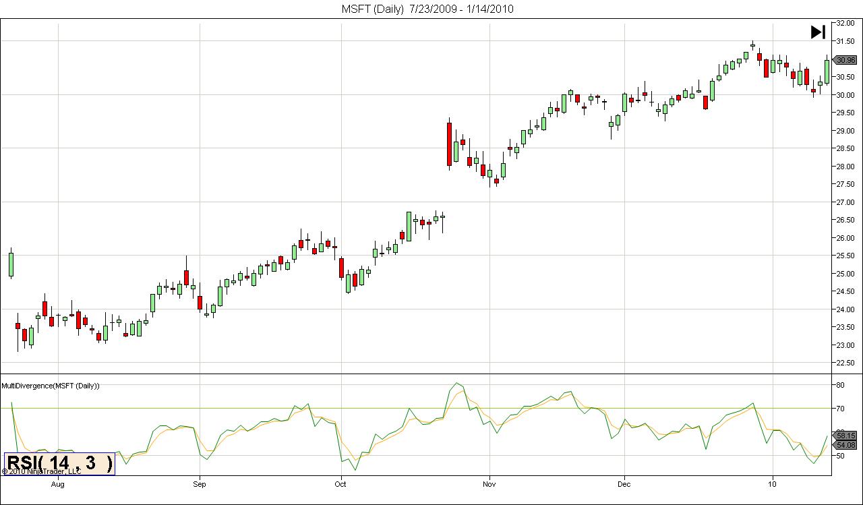Viewport: 863px width, 505px height.
Task: Click the Sep label on the time axis
Action: tap(199, 483)
